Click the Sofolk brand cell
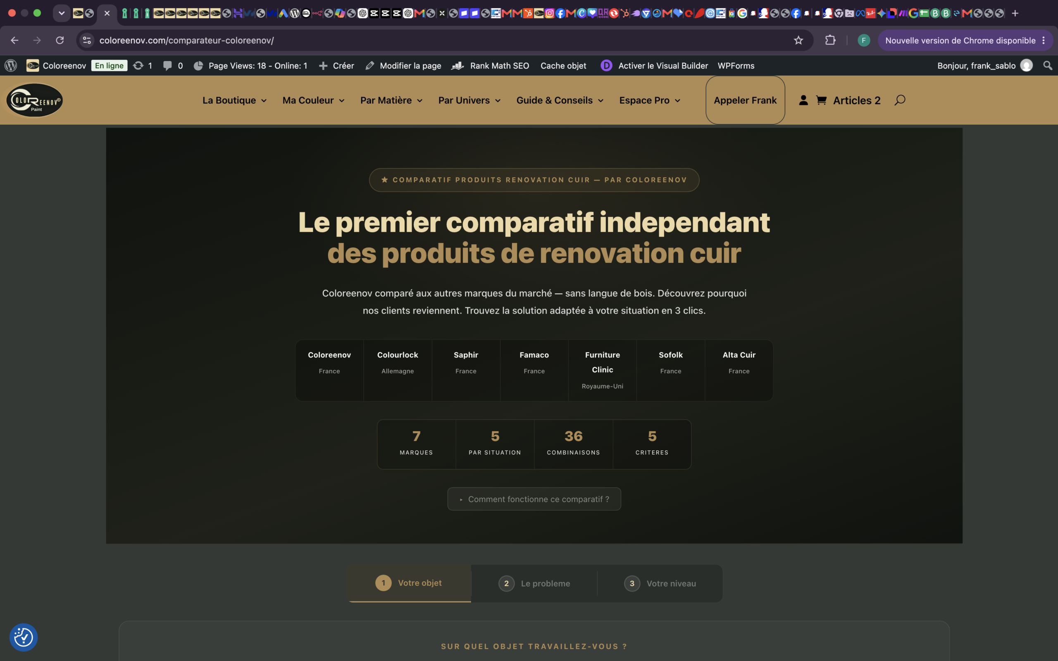Image resolution: width=1058 pixels, height=661 pixels. (671, 370)
